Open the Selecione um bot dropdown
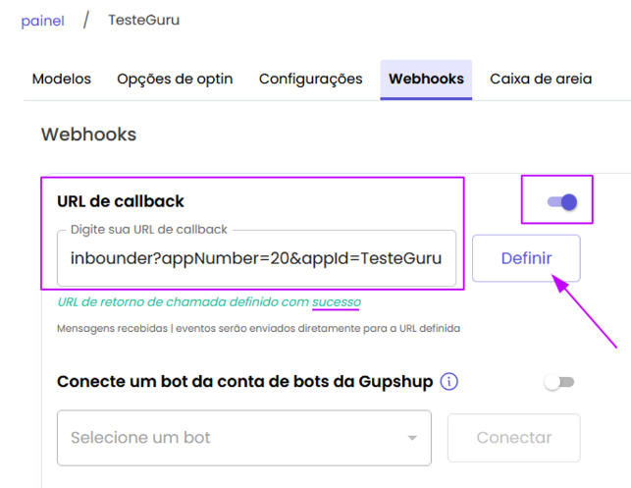631x488 pixels. click(x=244, y=438)
